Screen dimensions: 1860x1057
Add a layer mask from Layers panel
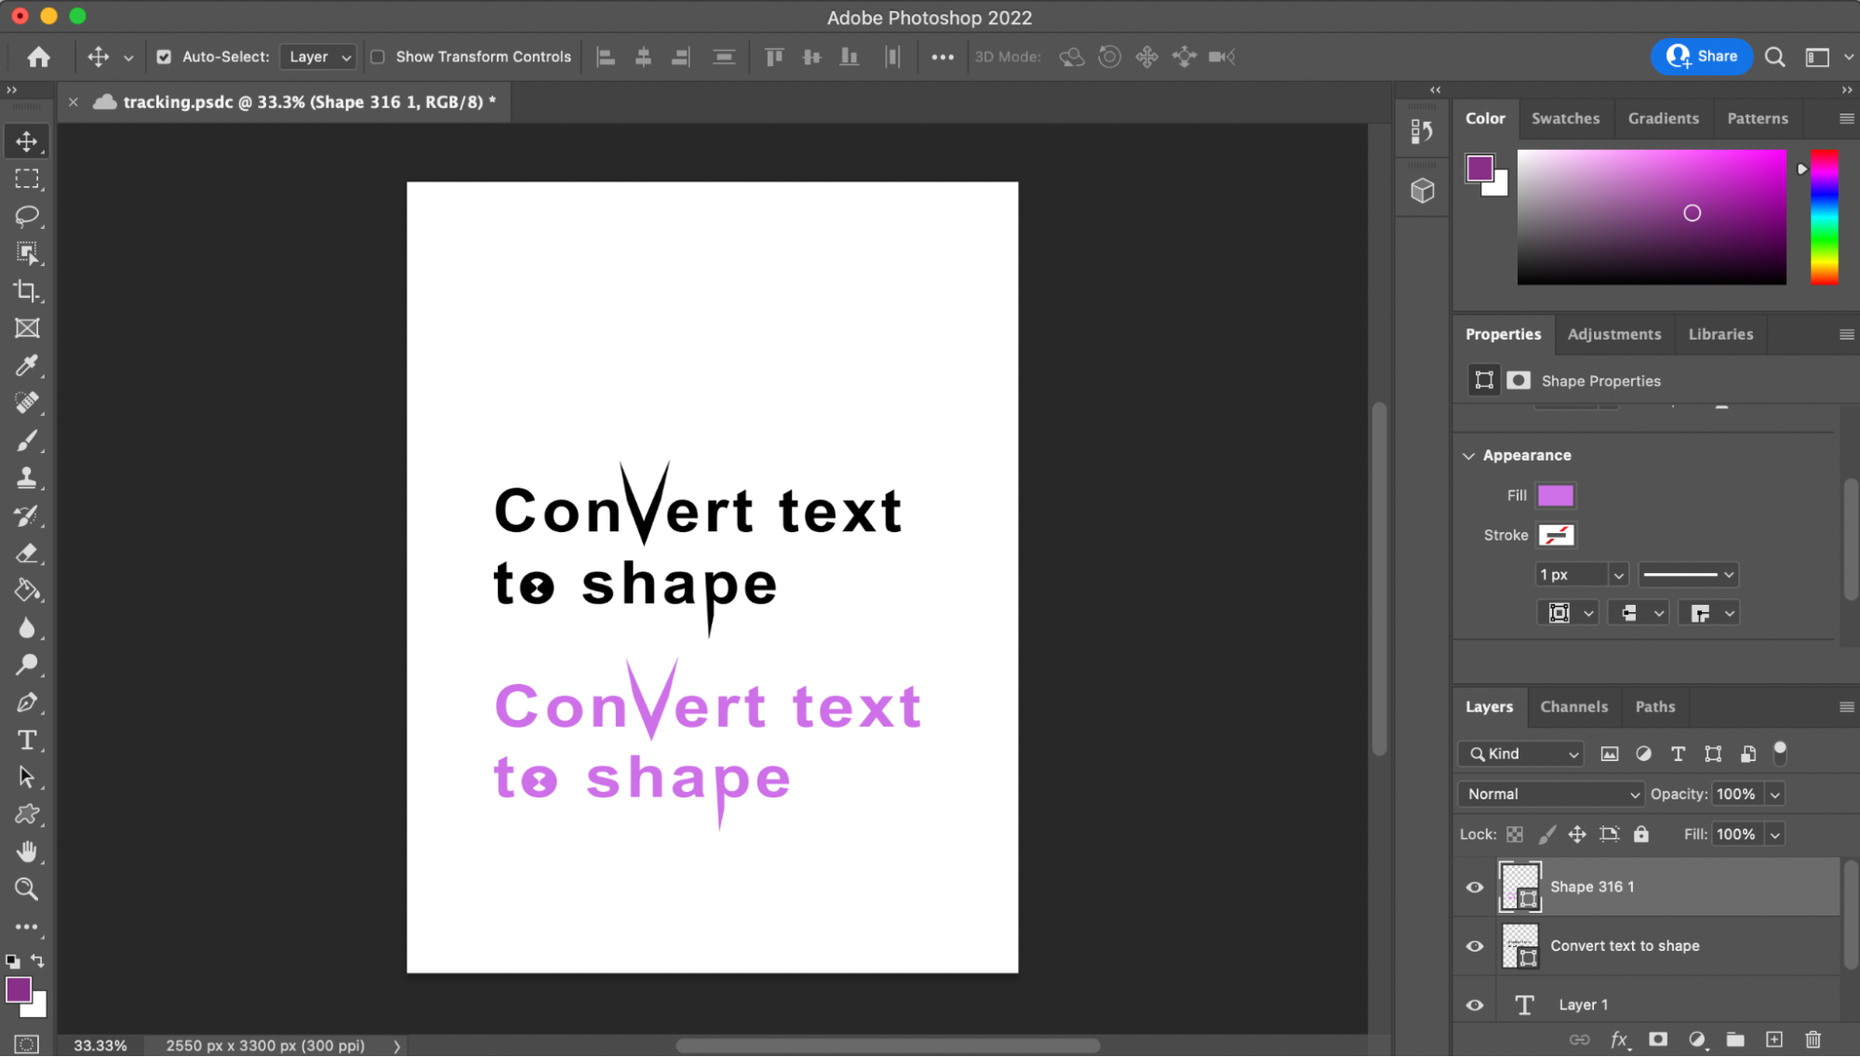point(1658,1039)
